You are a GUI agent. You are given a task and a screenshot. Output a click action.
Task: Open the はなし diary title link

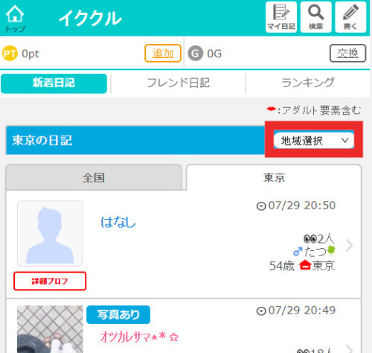pyautogui.click(x=118, y=222)
